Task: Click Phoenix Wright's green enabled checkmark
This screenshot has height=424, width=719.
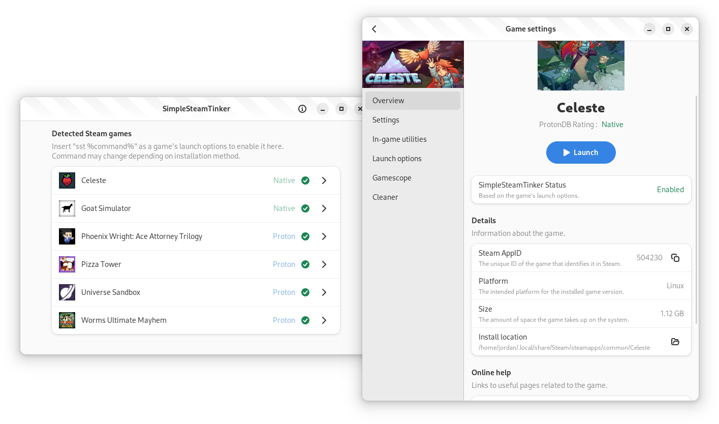Action: 305,236
